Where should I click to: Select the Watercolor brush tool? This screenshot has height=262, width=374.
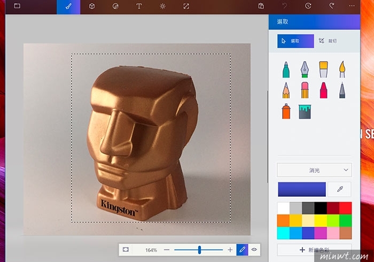[342, 68]
